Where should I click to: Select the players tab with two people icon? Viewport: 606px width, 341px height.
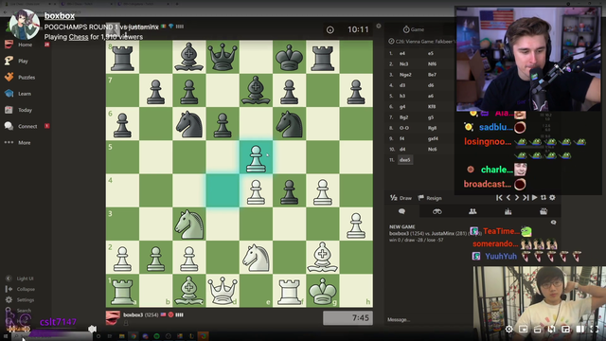point(472,211)
